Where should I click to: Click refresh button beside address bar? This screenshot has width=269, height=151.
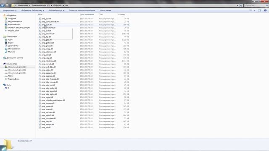tap(241, 5)
